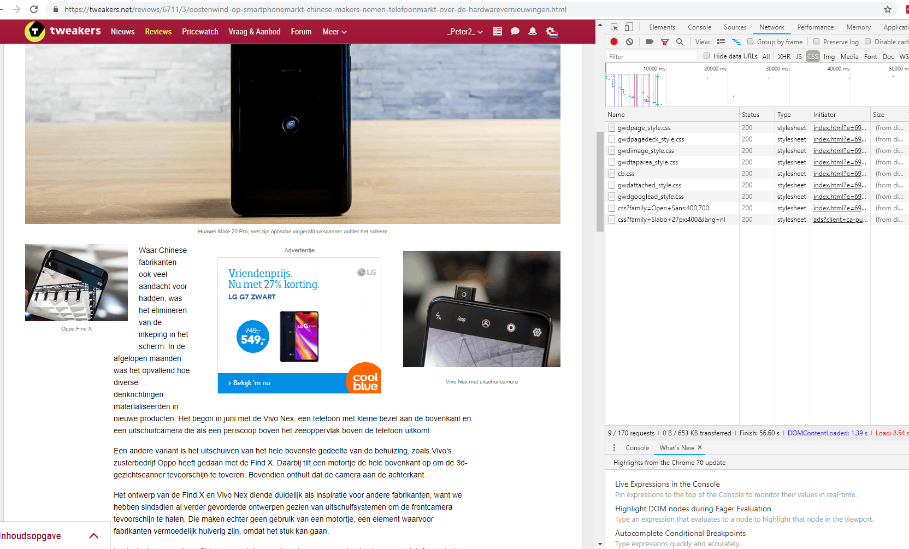Open messages speech bubble icon

click(x=515, y=31)
